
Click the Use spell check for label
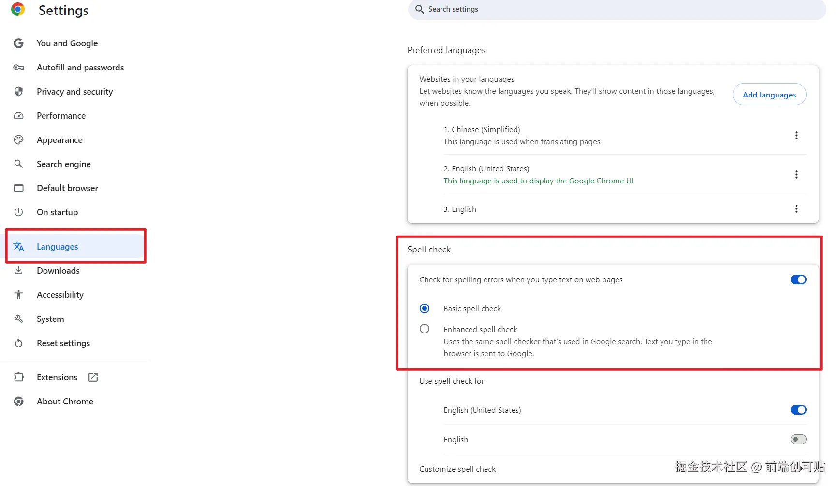452,381
